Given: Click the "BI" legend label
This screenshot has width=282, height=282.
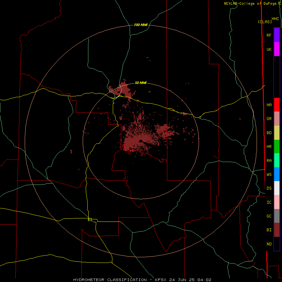Looking at the screenshot, I should (x=269, y=230).
